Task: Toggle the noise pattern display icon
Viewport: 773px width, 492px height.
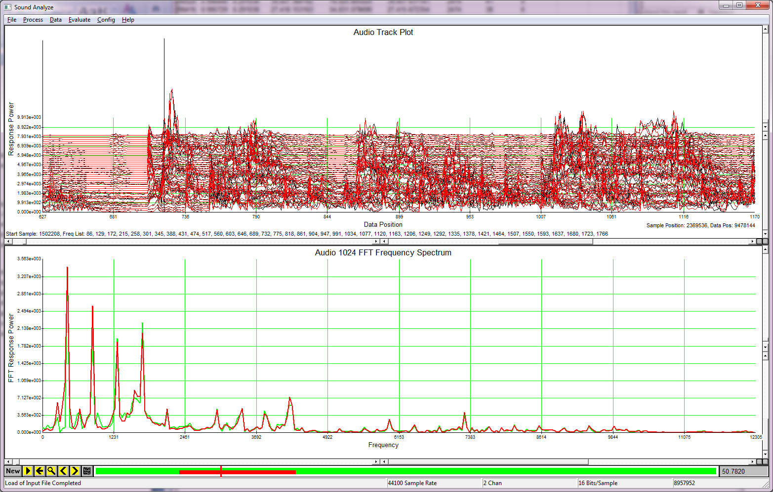Action: tap(87, 471)
